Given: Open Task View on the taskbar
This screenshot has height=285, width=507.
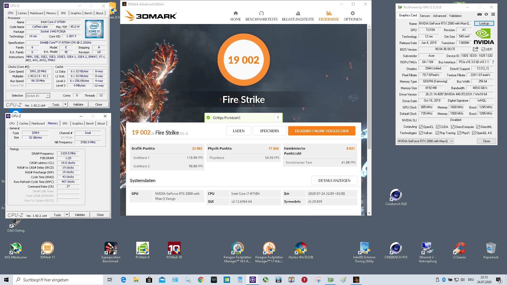Looking at the screenshot, I should click(110, 280).
